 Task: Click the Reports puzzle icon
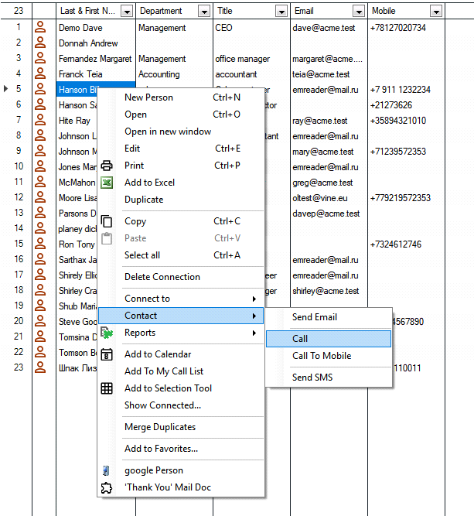coord(107,333)
